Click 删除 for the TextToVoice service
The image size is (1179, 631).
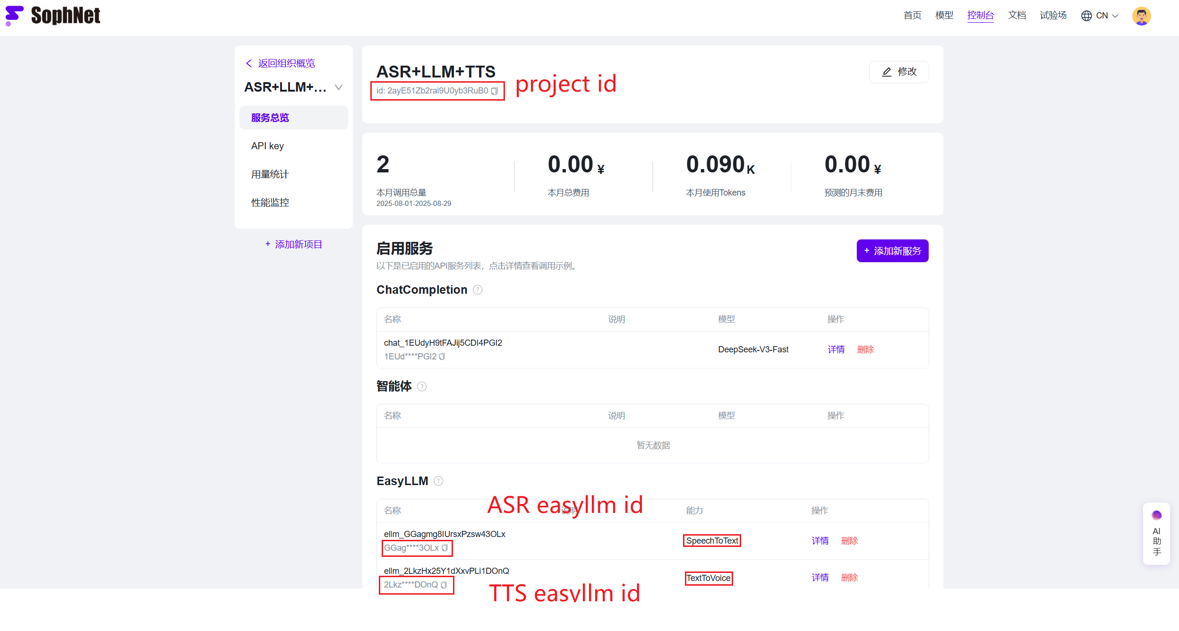pos(849,578)
